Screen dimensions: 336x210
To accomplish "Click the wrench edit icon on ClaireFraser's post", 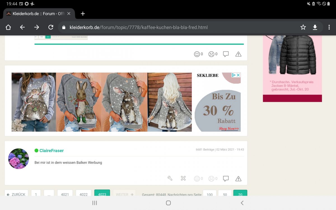I will [x=170, y=178].
